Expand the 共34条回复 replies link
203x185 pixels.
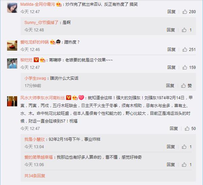click(35, 176)
